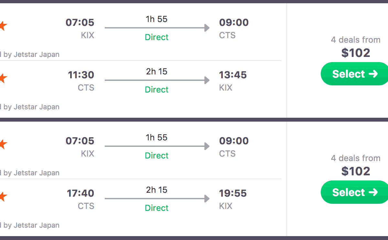Click the Jetstar star logo beside the 11:30 departure
388x240 pixels.
point(3,78)
